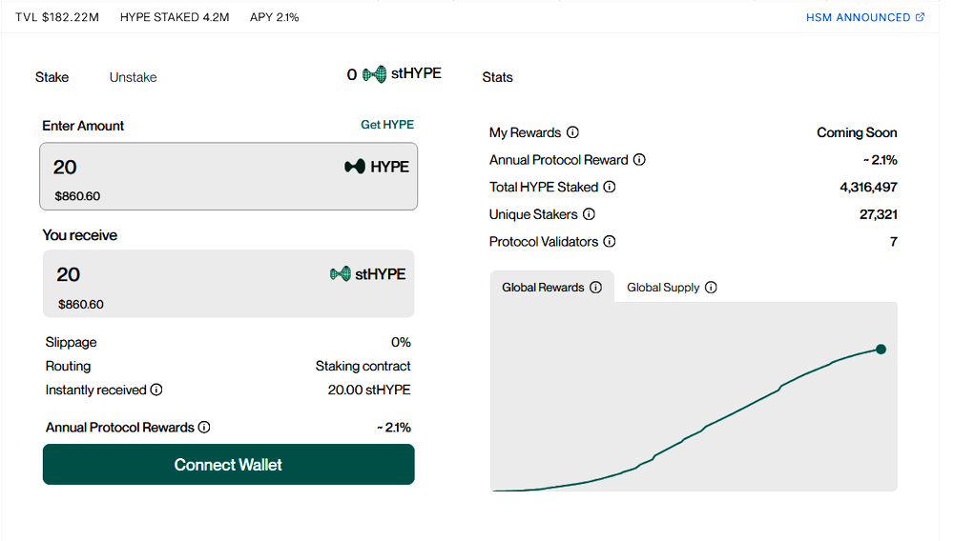Click info icon beside Unique Stakers

pyautogui.click(x=589, y=214)
